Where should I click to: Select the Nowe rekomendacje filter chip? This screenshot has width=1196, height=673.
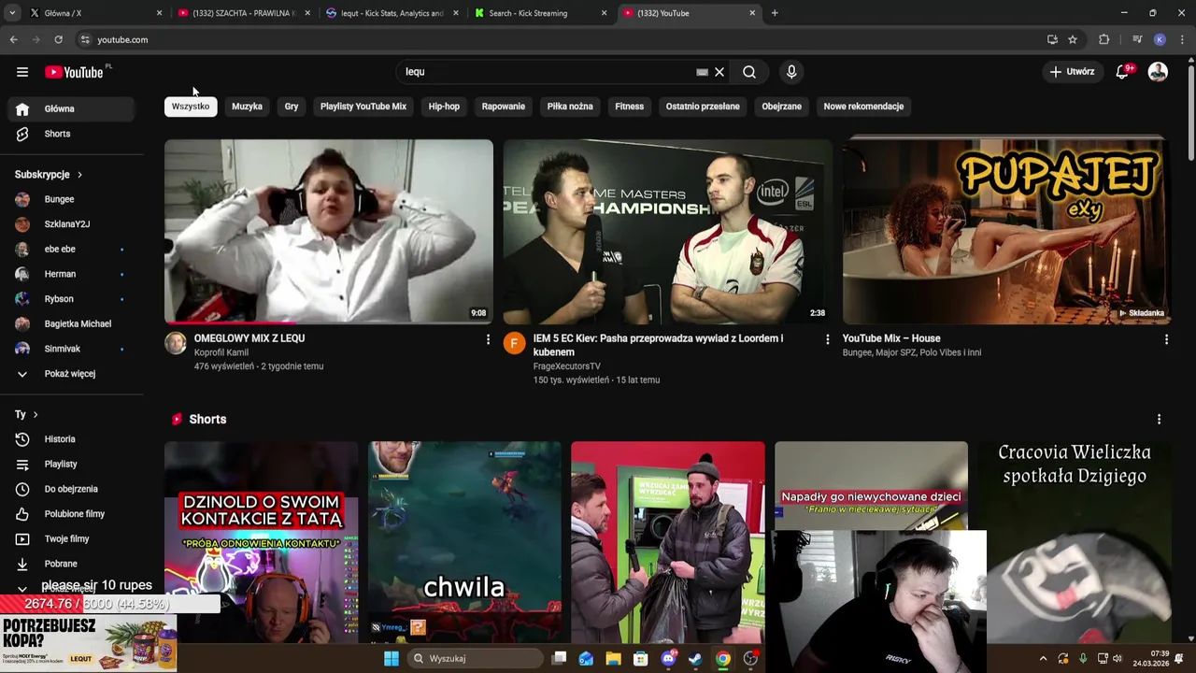point(863,107)
